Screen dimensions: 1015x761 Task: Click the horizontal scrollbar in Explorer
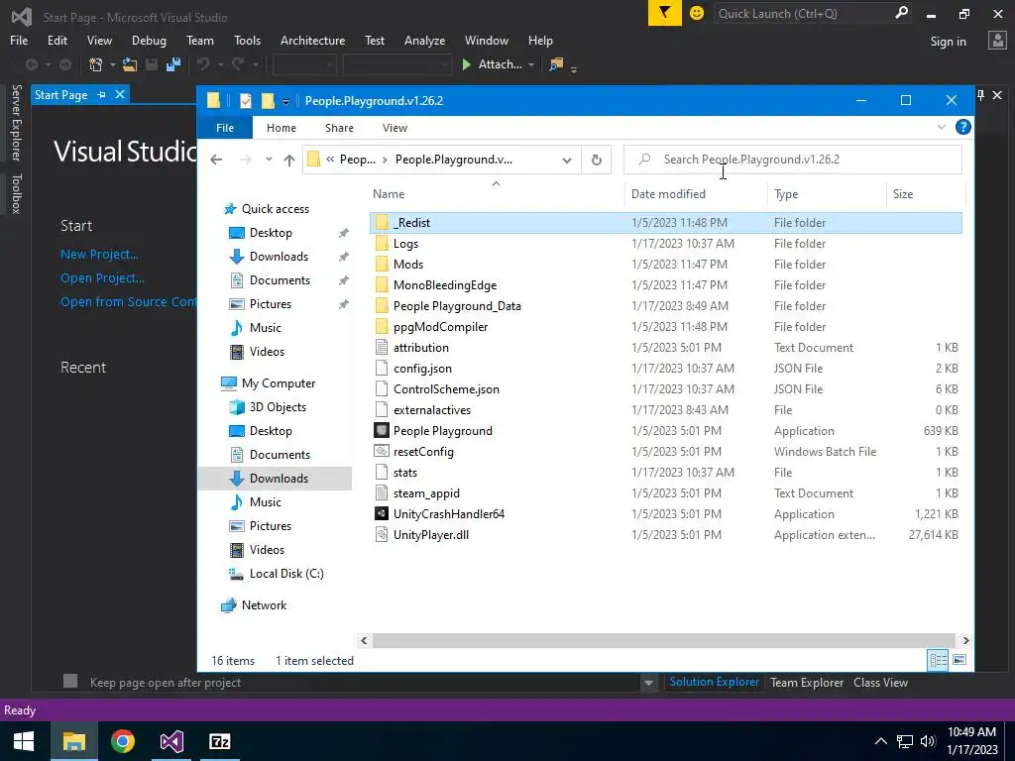tap(663, 641)
